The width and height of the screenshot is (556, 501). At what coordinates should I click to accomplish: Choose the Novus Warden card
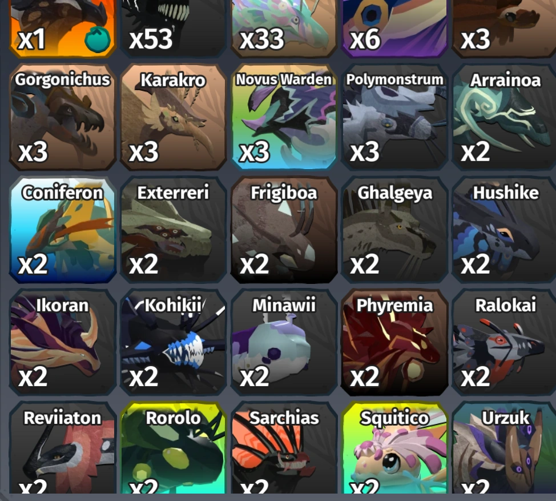pos(284,117)
